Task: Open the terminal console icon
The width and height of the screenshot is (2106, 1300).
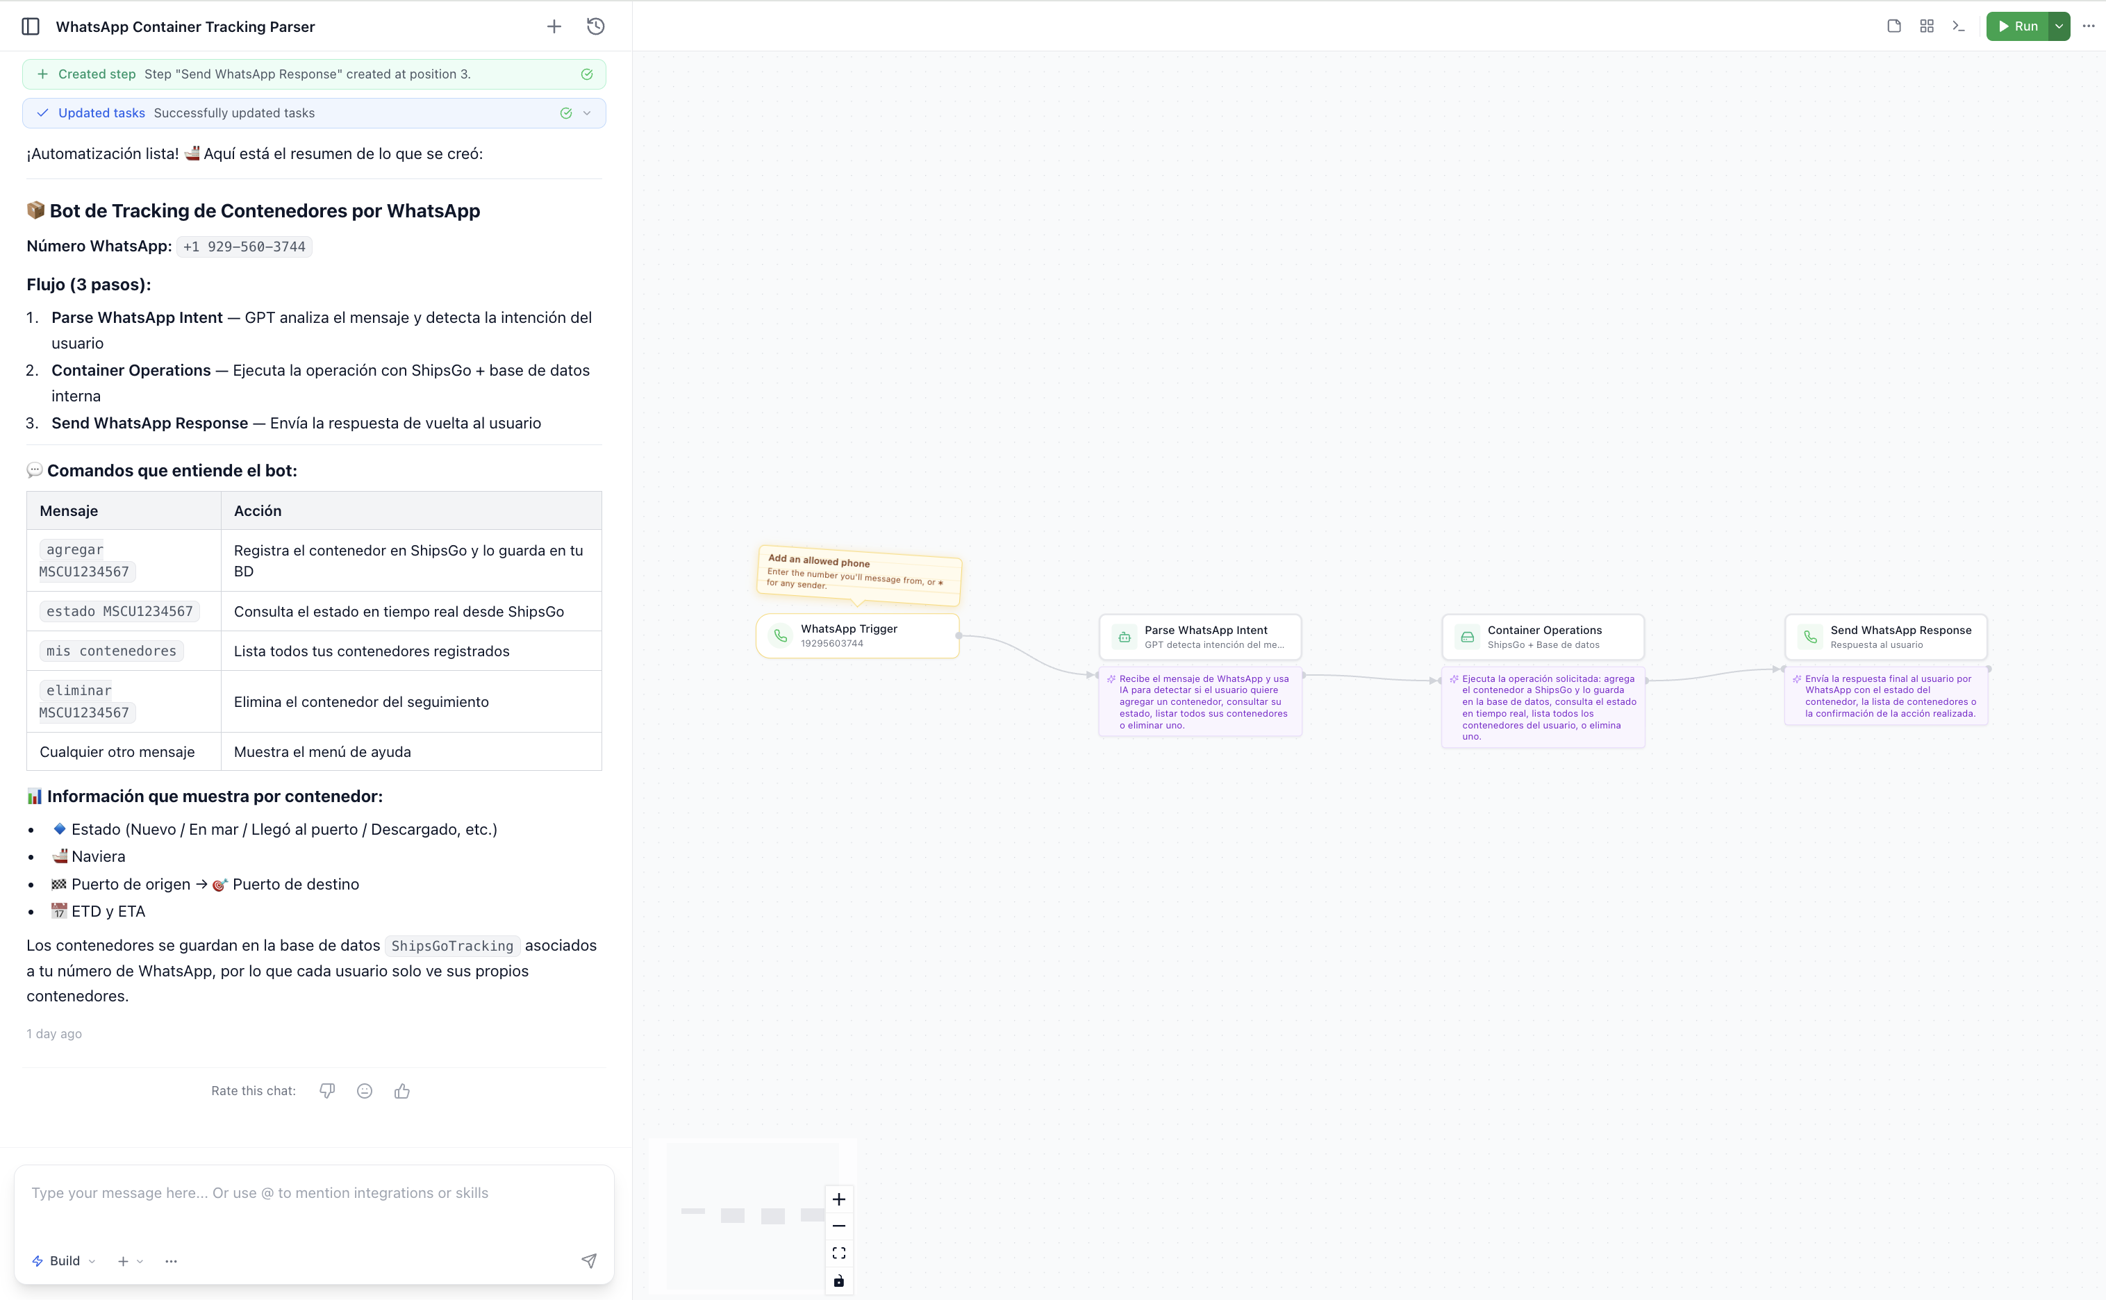Action: click(x=1959, y=26)
